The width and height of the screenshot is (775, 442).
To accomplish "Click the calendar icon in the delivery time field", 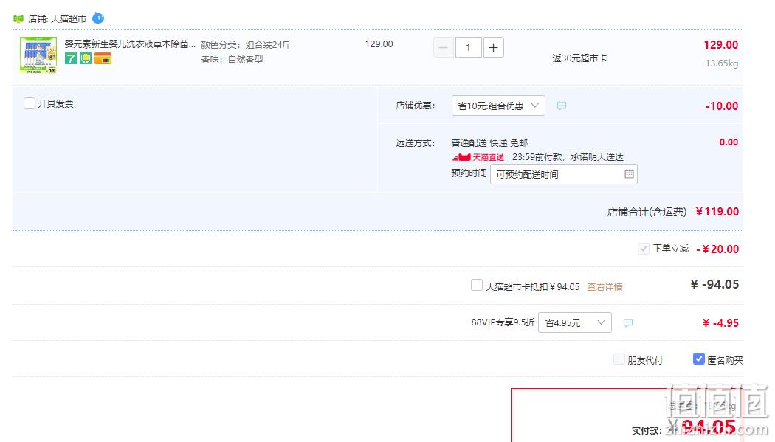I will coord(629,174).
